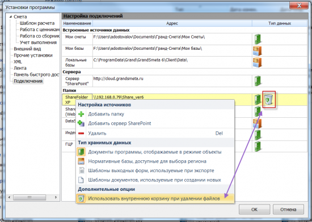This screenshot has height=222, width=312.
Task: Collapse the Смета tree node
Action: pos(11,17)
